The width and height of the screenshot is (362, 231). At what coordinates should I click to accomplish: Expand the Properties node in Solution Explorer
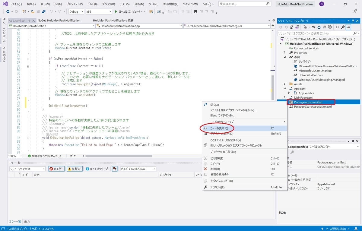(x=284, y=52)
